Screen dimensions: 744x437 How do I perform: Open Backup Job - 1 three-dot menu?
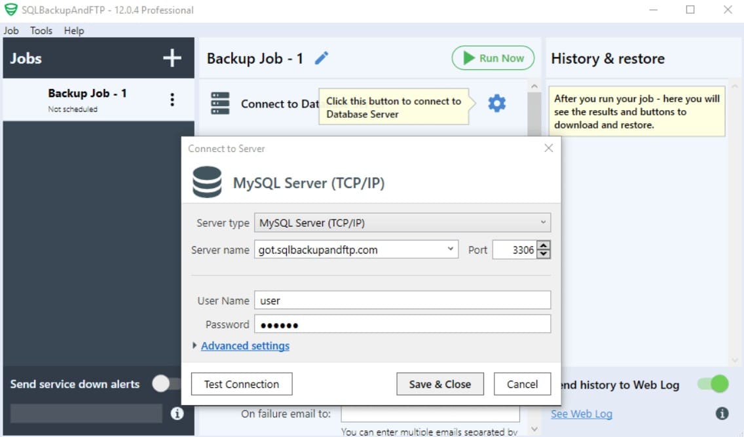click(x=172, y=99)
